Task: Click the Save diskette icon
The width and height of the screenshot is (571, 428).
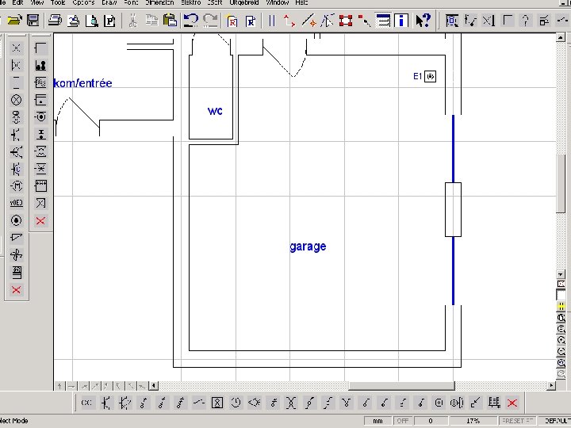Action: click(x=33, y=21)
